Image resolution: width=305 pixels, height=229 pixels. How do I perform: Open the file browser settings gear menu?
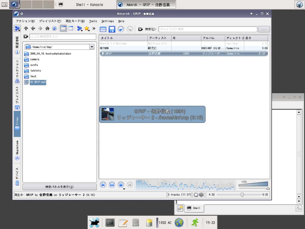80,29
